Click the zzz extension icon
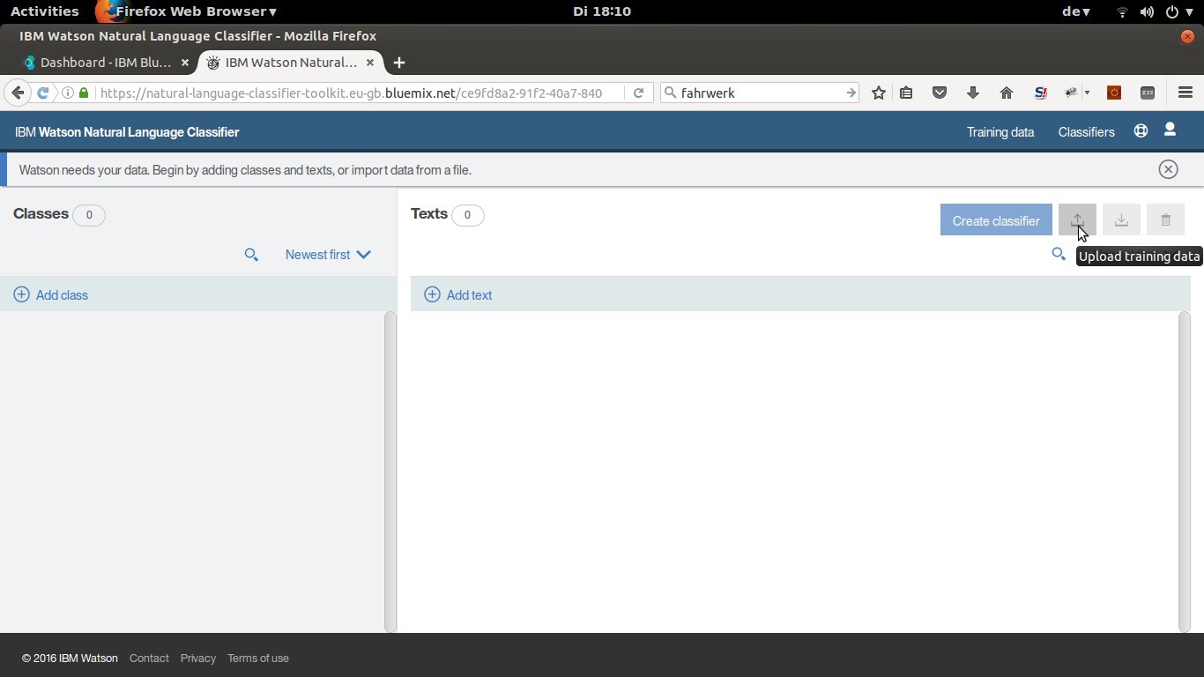The width and height of the screenshot is (1204, 677). (x=1148, y=93)
